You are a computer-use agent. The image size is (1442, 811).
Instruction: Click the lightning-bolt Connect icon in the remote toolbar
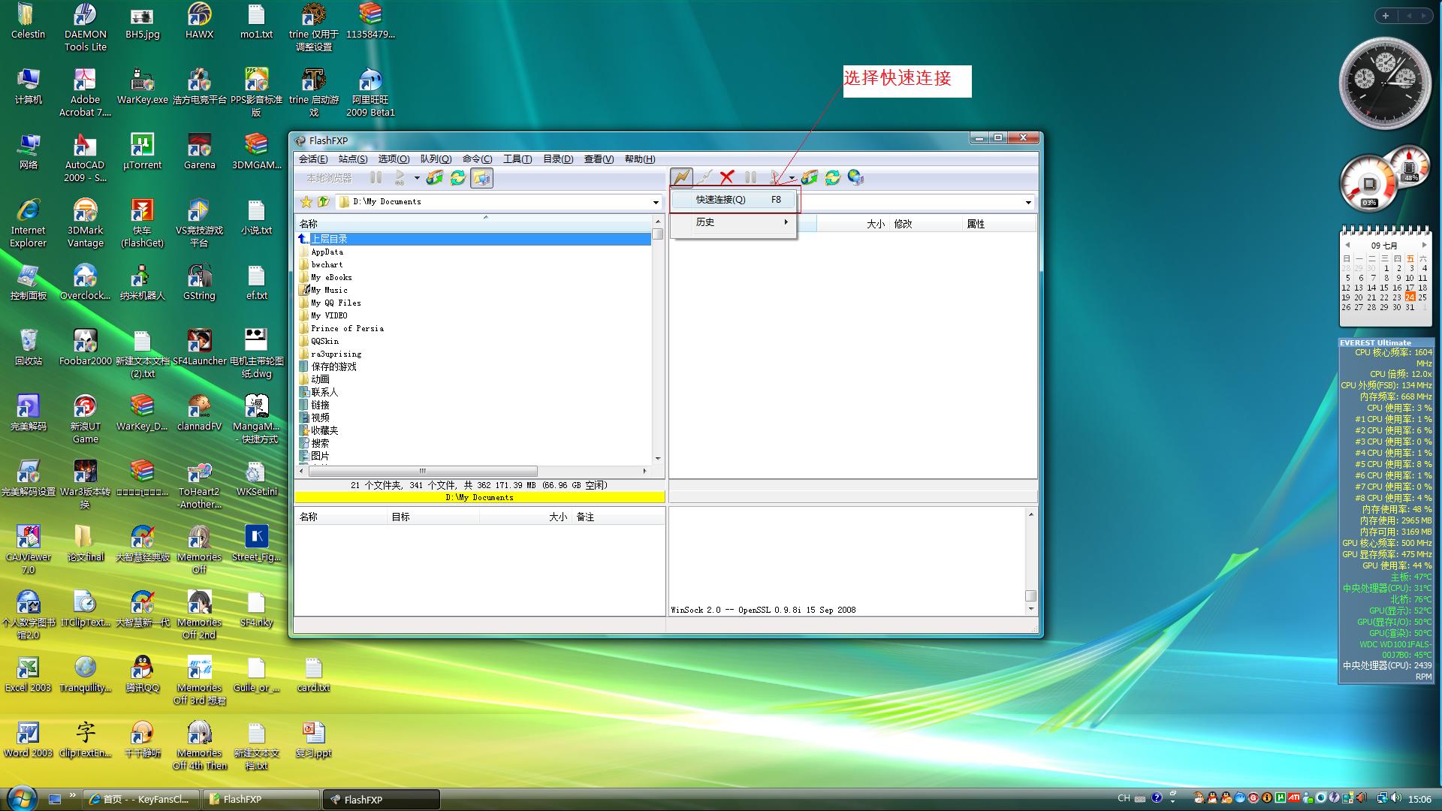point(681,177)
